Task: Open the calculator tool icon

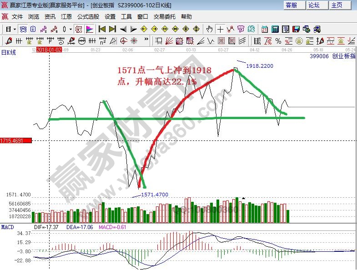Action: click(x=275, y=29)
